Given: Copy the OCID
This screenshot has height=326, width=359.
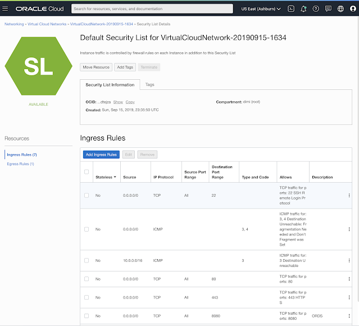Looking at the screenshot, I should click(x=130, y=102).
